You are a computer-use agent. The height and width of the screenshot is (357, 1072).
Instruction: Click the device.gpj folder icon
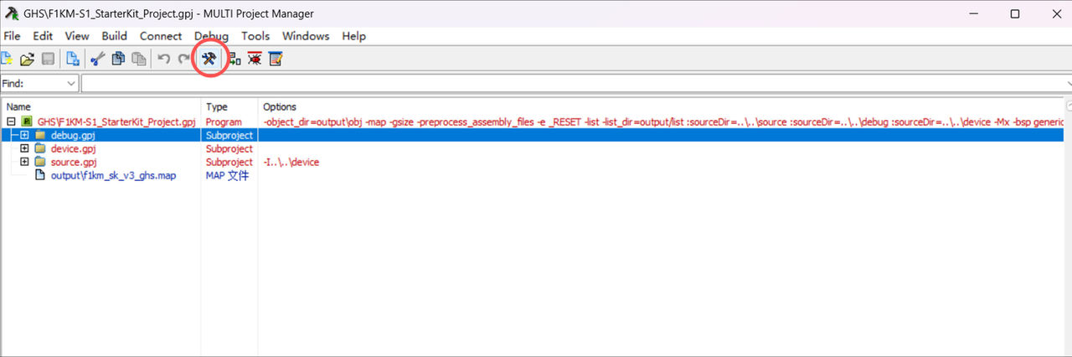pyautogui.click(x=39, y=148)
